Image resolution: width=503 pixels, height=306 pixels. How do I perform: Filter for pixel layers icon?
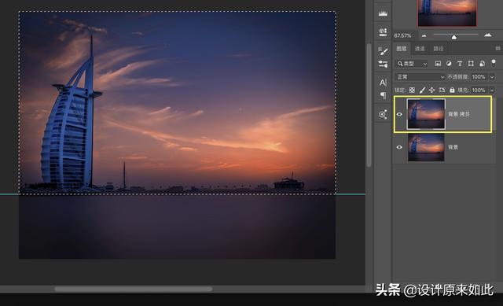[438, 64]
